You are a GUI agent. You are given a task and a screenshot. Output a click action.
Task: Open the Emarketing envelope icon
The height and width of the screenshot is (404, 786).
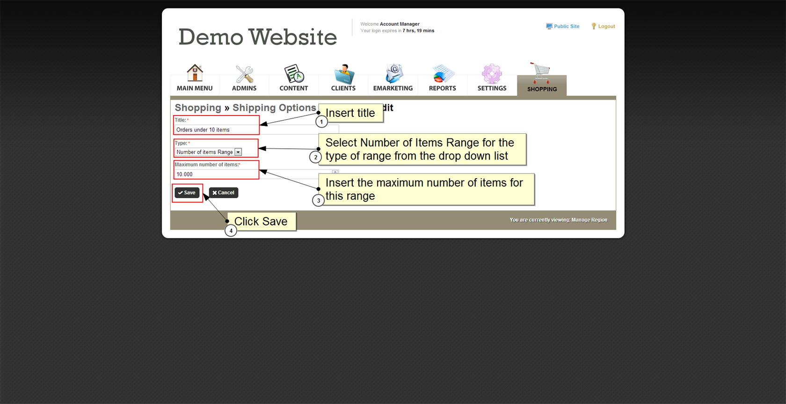coord(393,74)
